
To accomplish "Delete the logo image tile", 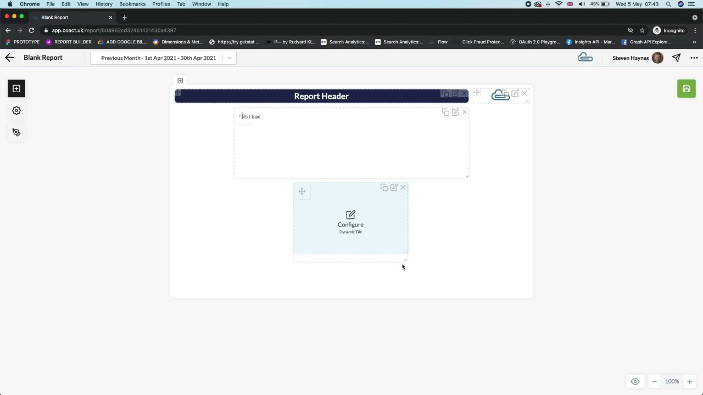I will pyautogui.click(x=525, y=94).
